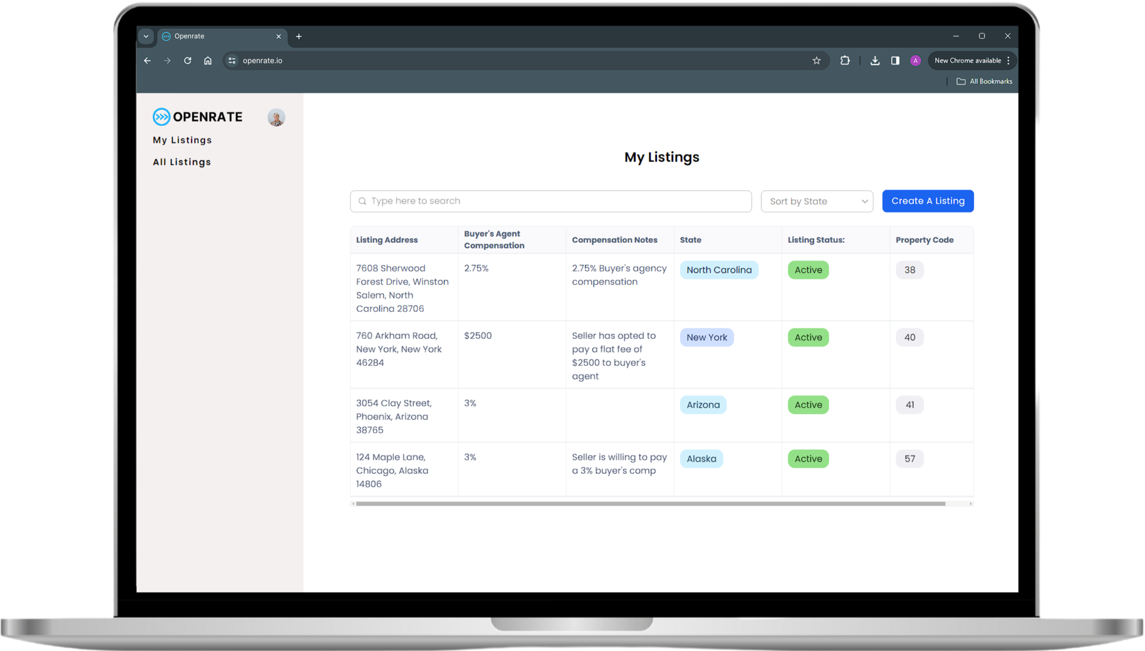Open the browser extensions puzzle icon

point(844,60)
